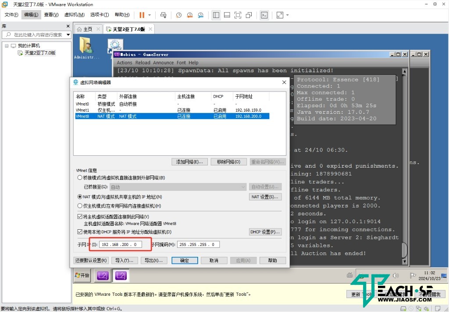
Task: Confirm the dialog with 确定
Action: click(185, 260)
